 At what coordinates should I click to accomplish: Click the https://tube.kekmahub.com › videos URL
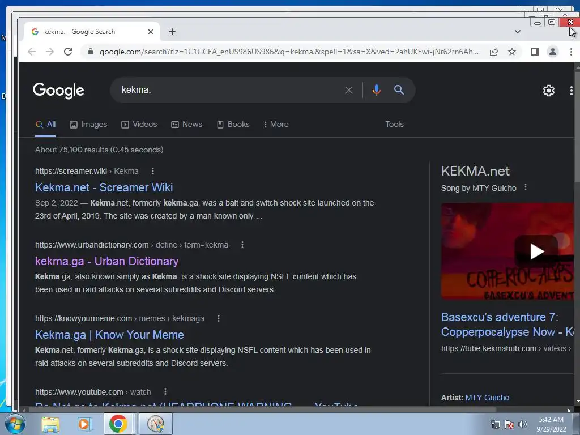(x=506, y=348)
